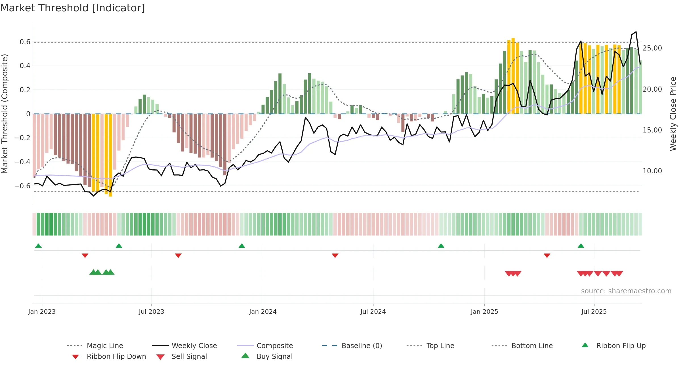Click the green Ribbon Flip Up legend triangle

[x=585, y=345]
